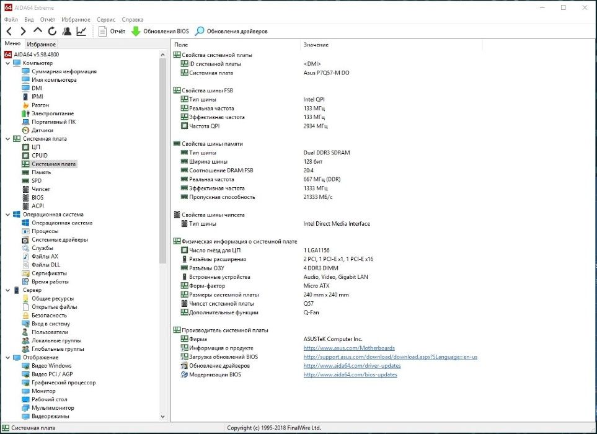Refresh the page with the Refresh icon
The height and width of the screenshot is (434, 597).
click(52, 31)
